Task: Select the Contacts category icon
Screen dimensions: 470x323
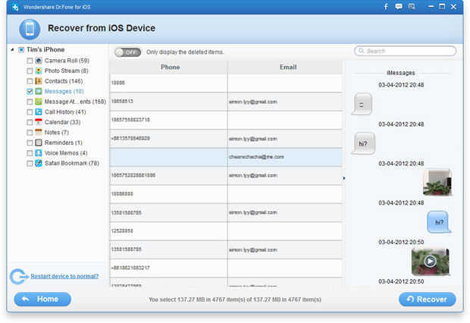Action: tap(39, 81)
